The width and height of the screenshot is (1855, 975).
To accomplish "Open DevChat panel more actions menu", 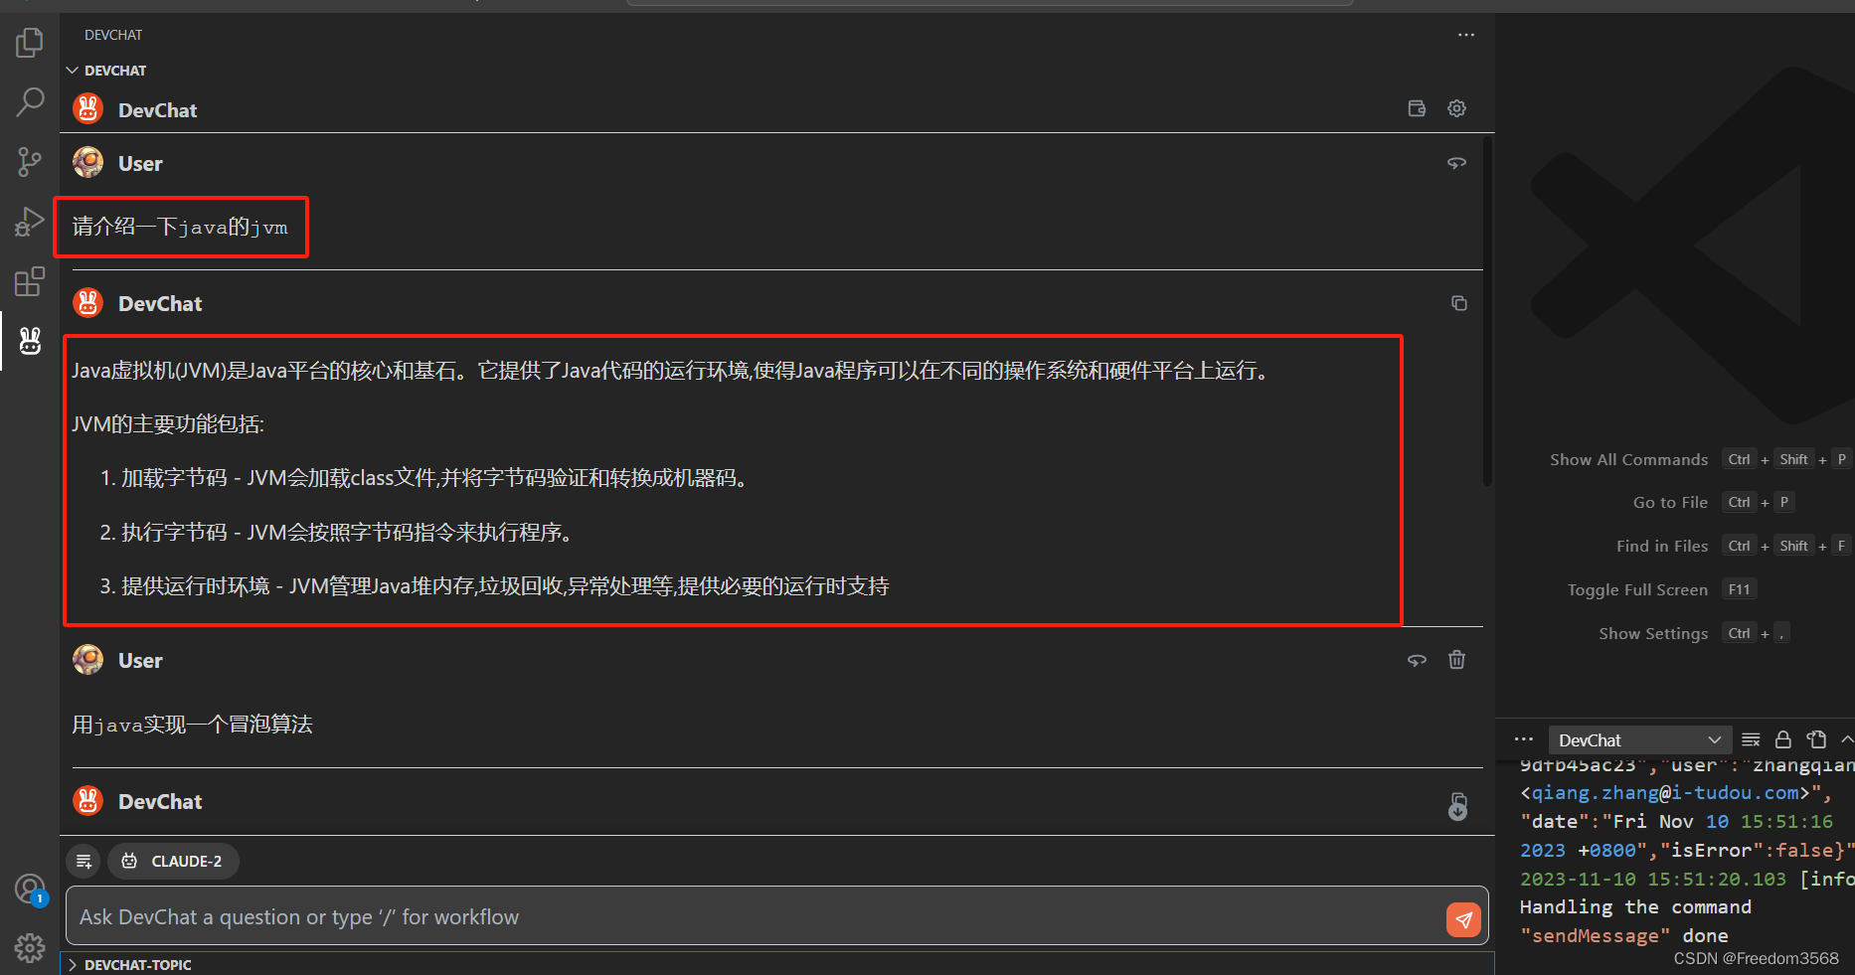I will [1466, 35].
